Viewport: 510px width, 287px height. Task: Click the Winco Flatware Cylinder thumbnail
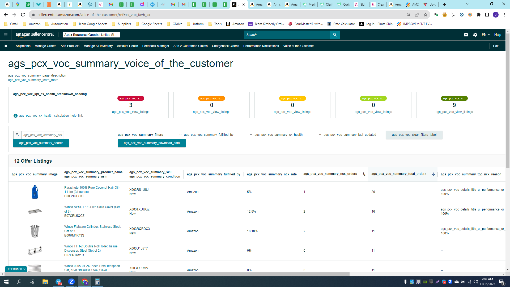[x=35, y=231]
